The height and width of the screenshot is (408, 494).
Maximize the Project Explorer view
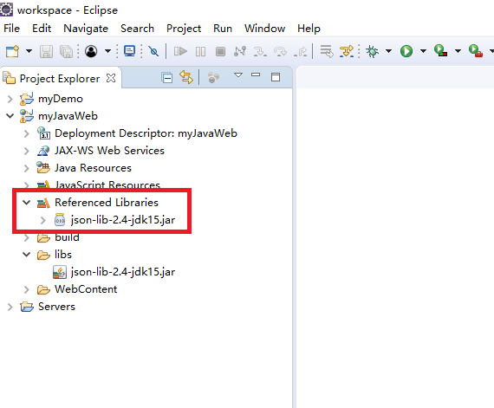[x=276, y=77]
